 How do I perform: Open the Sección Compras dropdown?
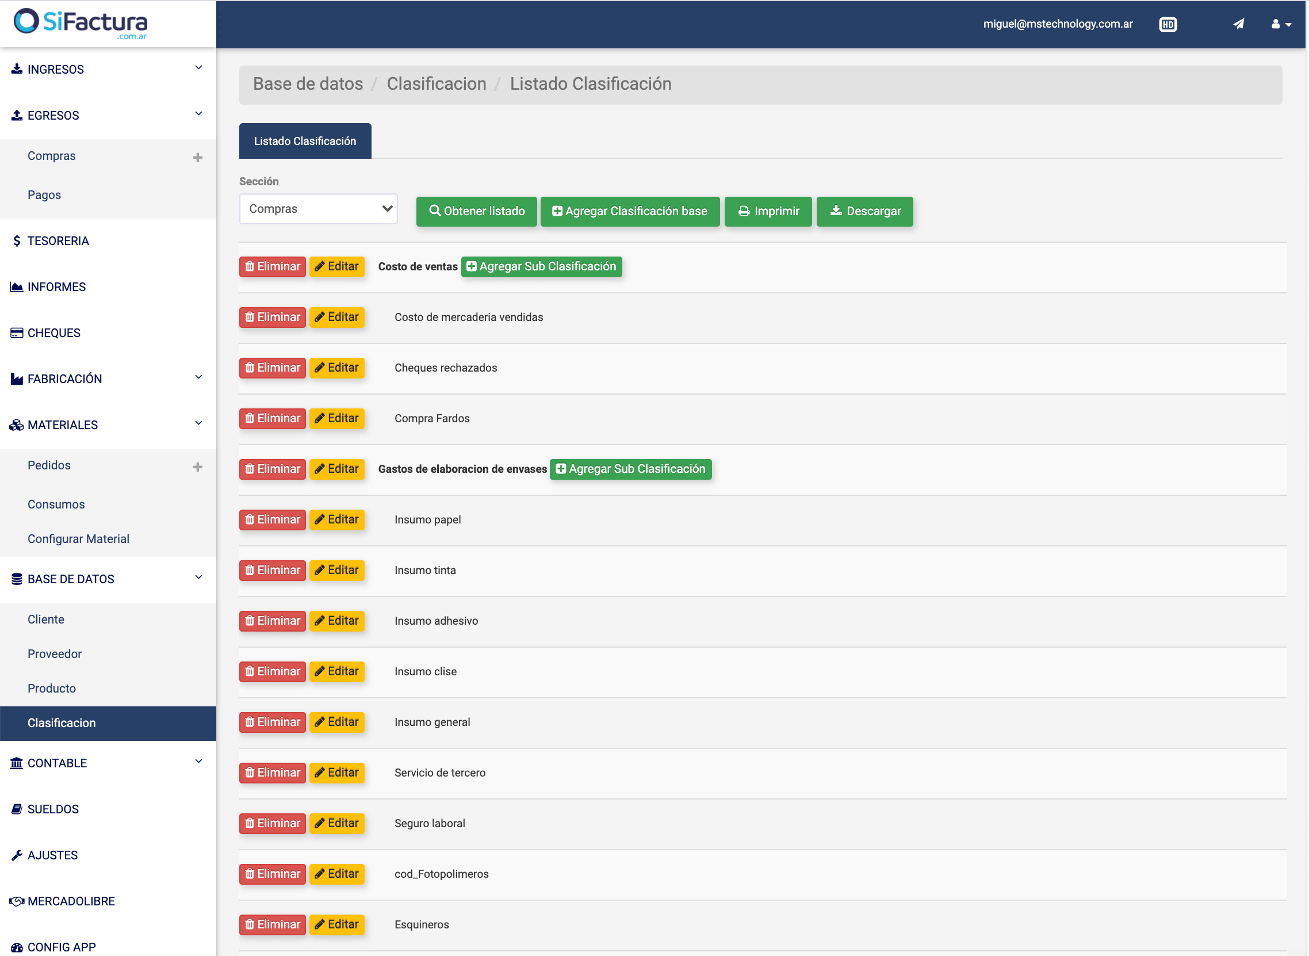pyautogui.click(x=318, y=209)
